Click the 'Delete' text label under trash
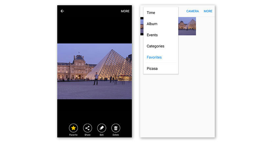Screen dimensions: 272x142 click(116, 135)
